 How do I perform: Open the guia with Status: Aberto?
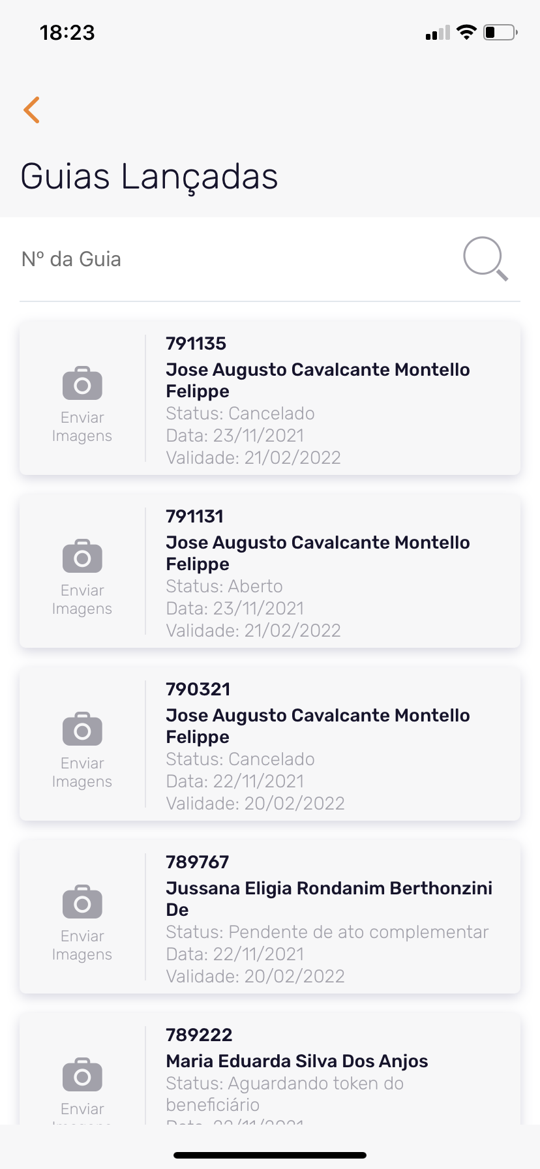pyautogui.click(x=224, y=586)
